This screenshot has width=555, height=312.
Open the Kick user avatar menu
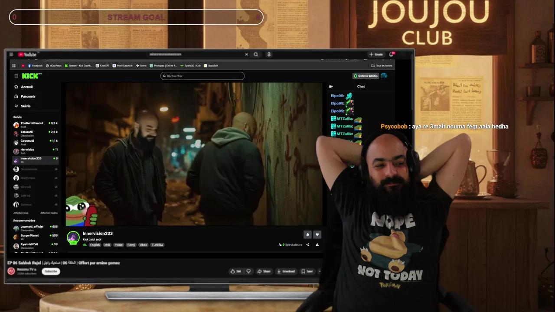click(384, 76)
